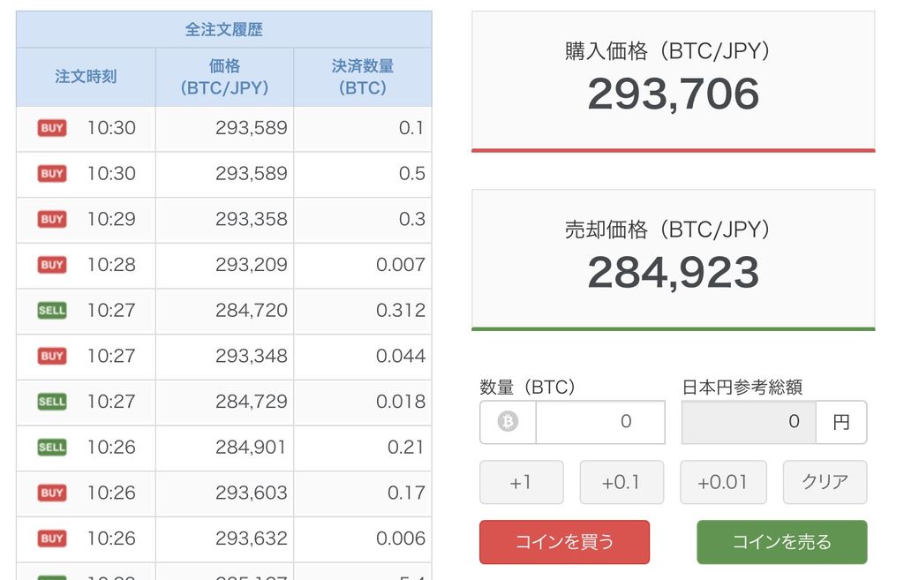Add +1 BTC to quantity
This screenshot has width=904, height=580.
[521, 482]
